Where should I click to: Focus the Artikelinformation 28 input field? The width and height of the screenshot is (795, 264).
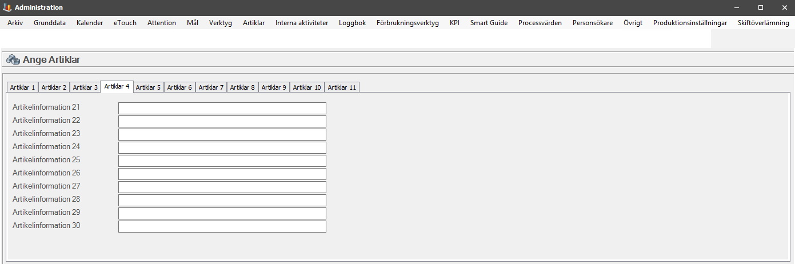coord(222,200)
